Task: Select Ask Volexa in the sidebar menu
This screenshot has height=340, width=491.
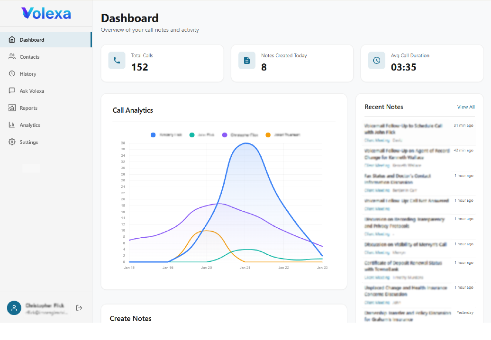Action: 32,90
